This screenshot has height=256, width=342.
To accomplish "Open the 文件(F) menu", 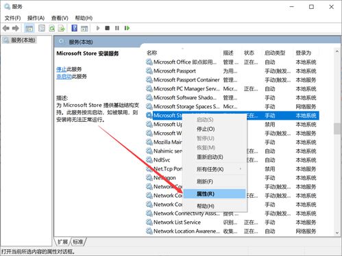I will click(x=12, y=18).
